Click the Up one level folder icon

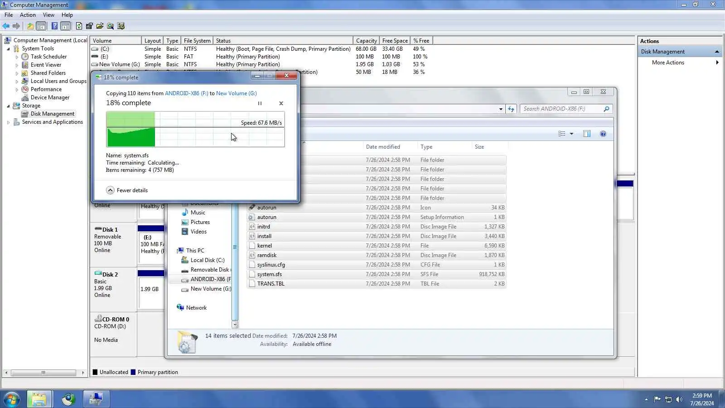click(x=30, y=26)
